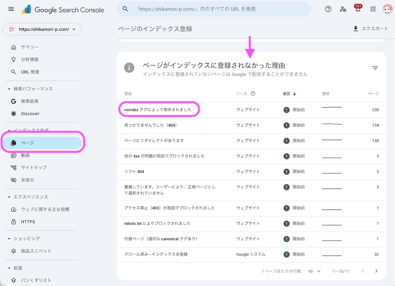Screen dimensions: 395x286
Task: Open the Search Console help icon
Action: [x=328, y=9]
